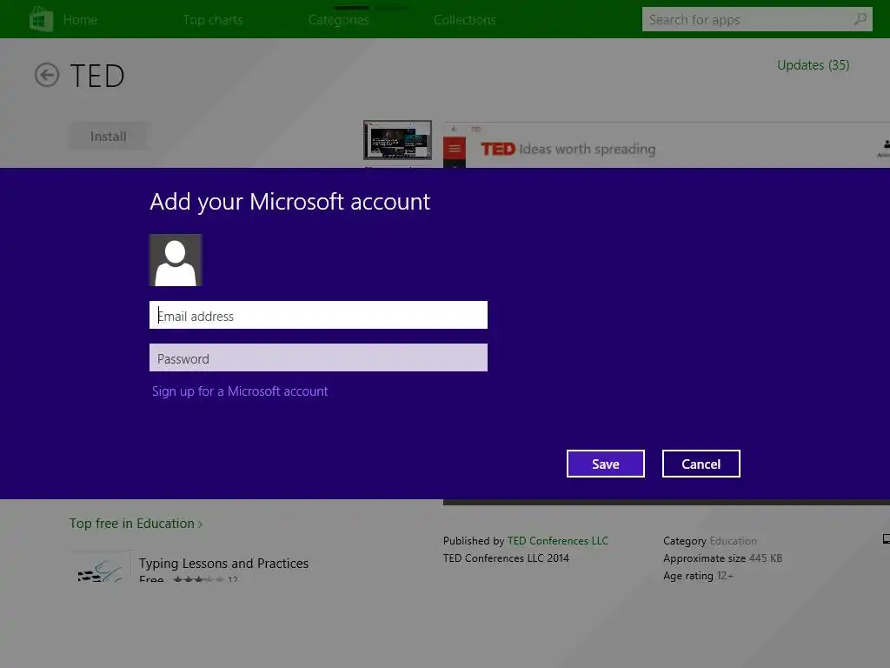
Task: Click the Install button
Action: pos(108,137)
